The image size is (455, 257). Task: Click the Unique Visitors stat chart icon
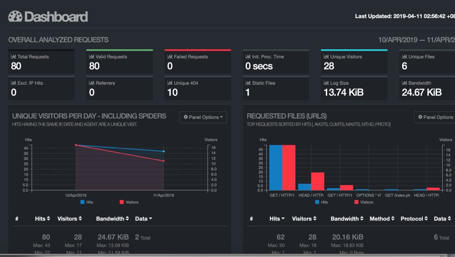pos(326,57)
